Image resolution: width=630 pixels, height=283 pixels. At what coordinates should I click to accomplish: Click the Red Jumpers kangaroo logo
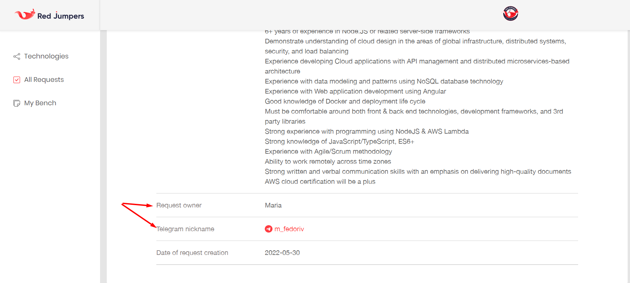(x=25, y=14)
